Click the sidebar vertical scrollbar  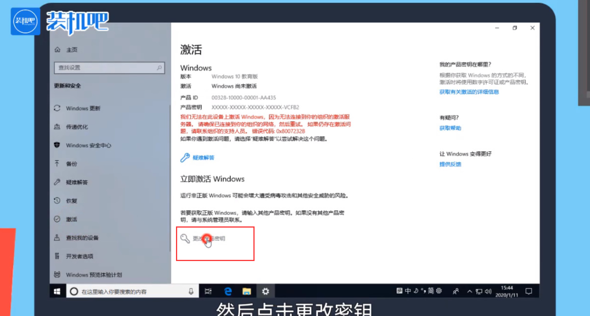tap(170, 178)
